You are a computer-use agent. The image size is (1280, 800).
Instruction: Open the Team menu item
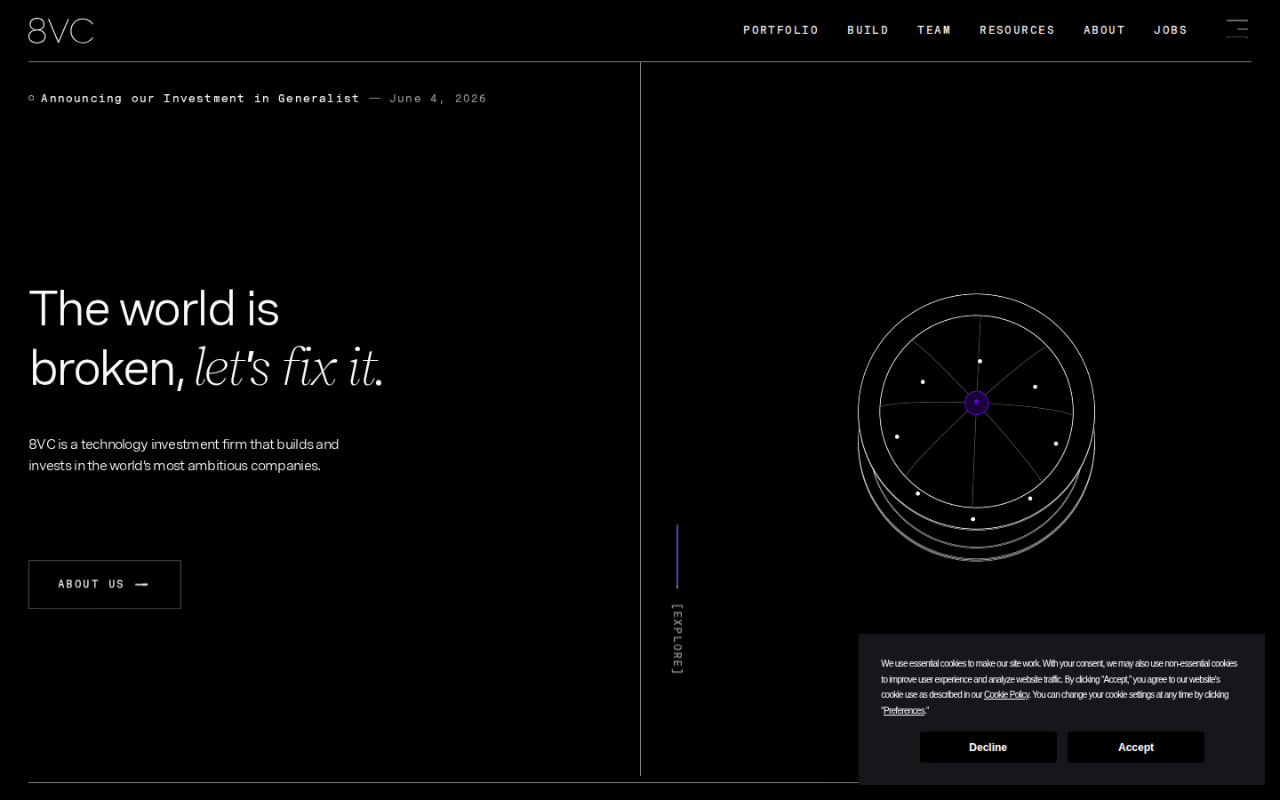coord(934,30)
